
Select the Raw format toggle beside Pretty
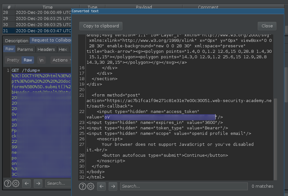(x=28, y=60)
